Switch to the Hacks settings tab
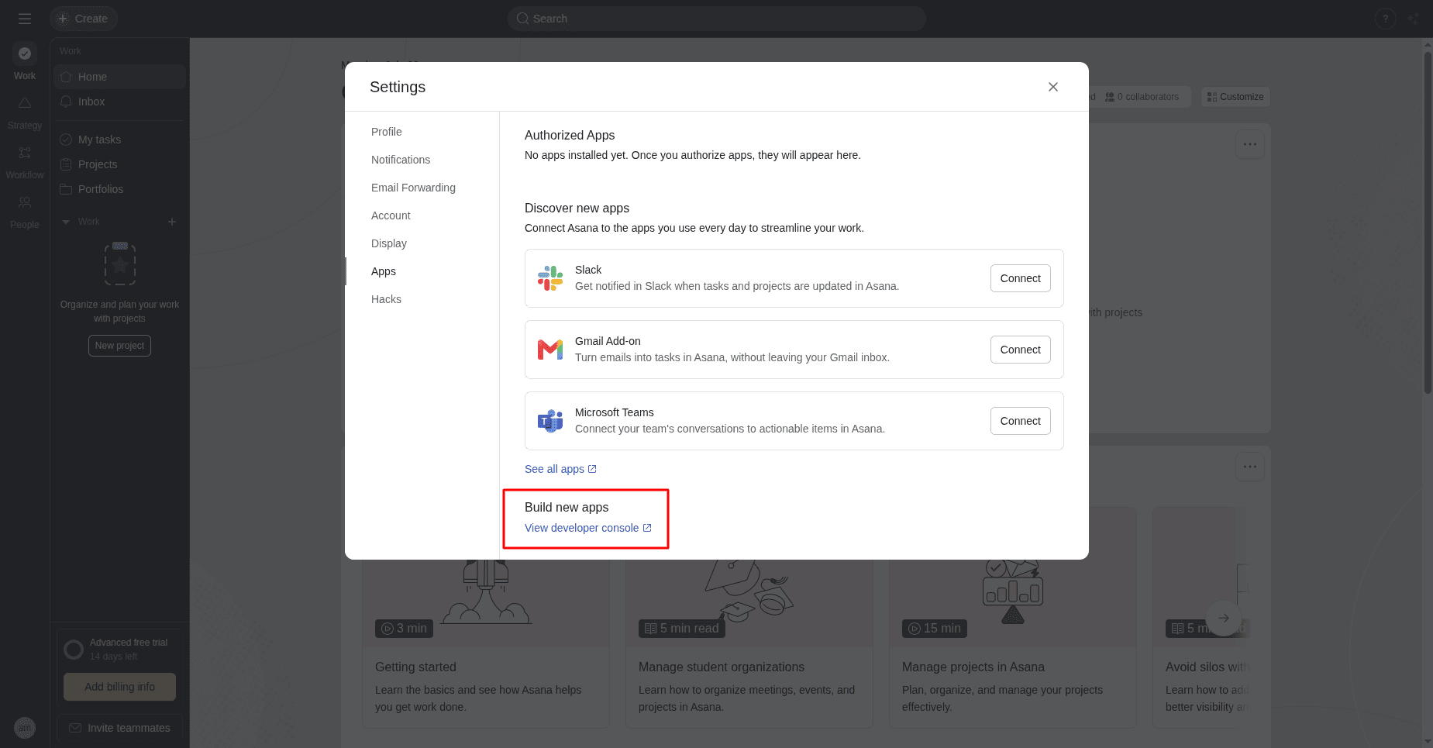This screenshot has width=1433, height=748. (386, 299)
